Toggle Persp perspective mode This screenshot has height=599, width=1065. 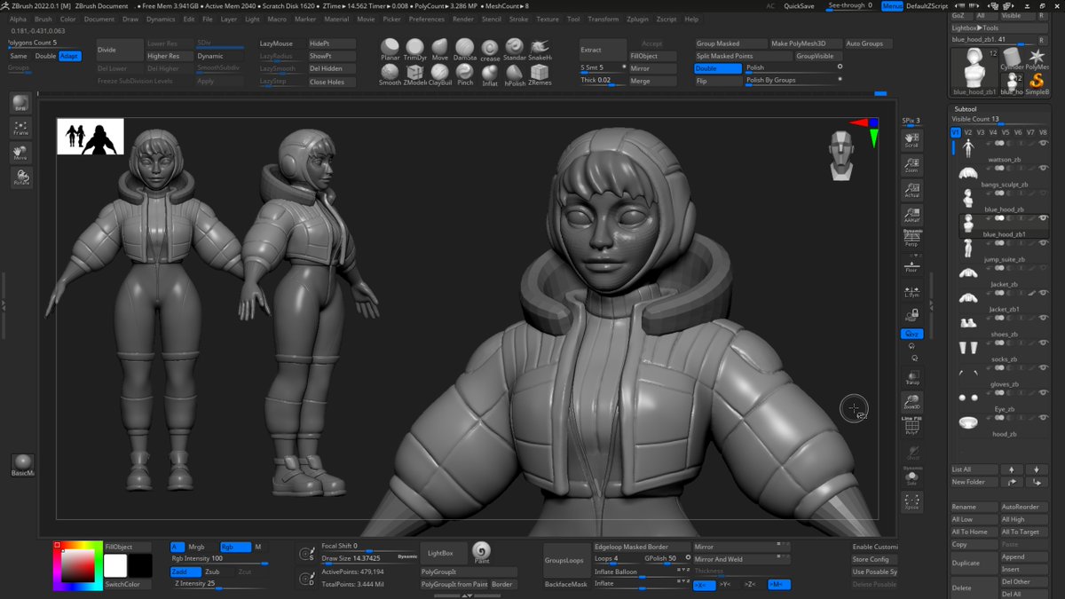click(x=911, y=239)
